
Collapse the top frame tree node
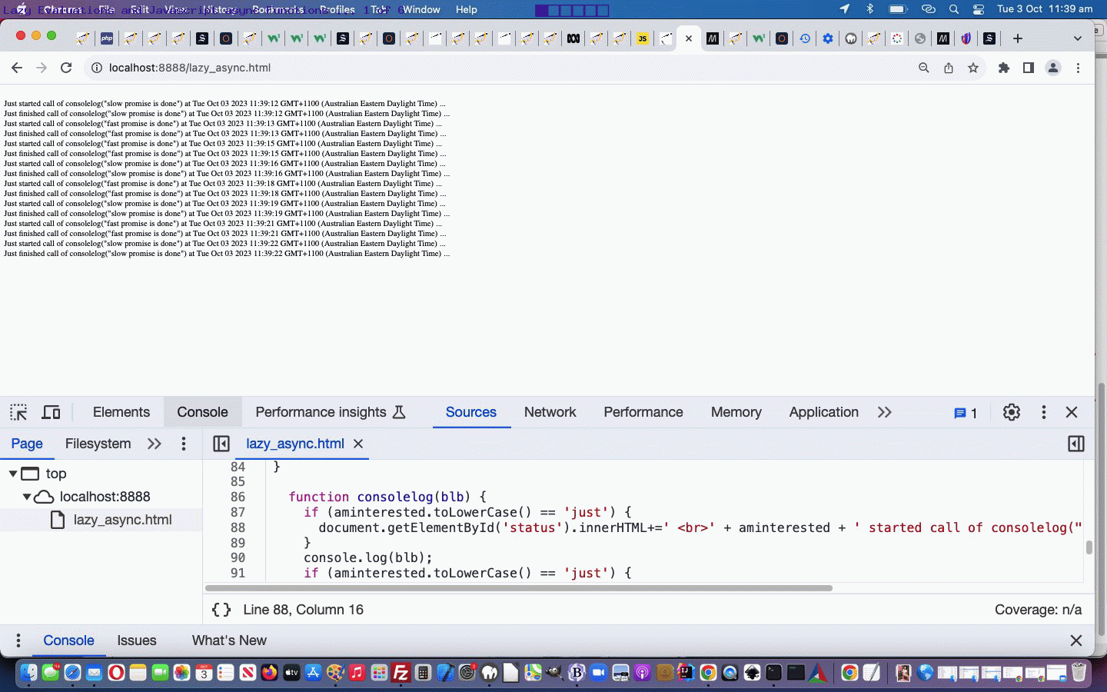13,474
